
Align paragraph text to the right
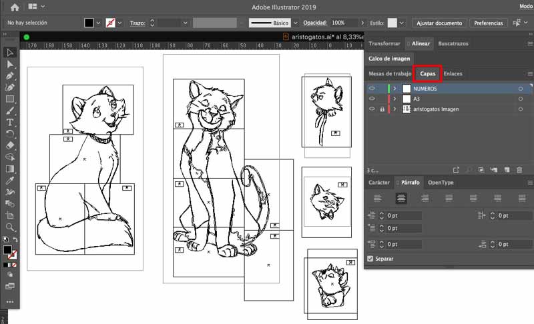(425, 198)
